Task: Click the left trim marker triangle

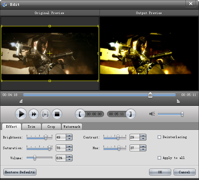Action: pyautogui.click(x=21, y=101)
